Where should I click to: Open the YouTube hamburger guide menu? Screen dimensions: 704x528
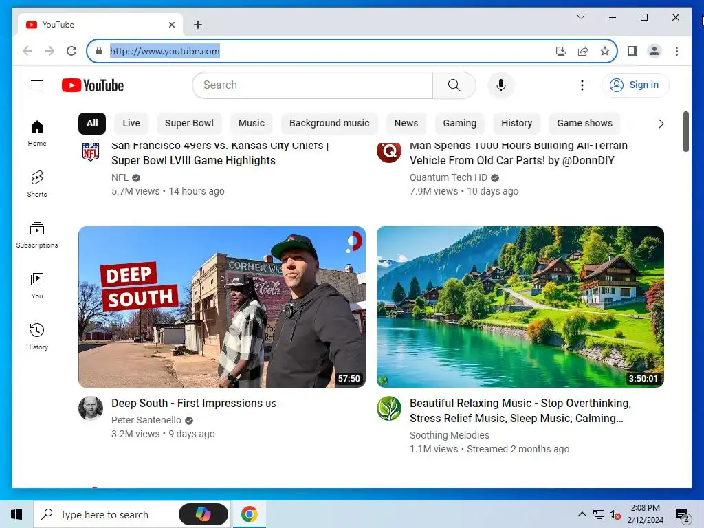pyautogui.click(x=37, y=85)
